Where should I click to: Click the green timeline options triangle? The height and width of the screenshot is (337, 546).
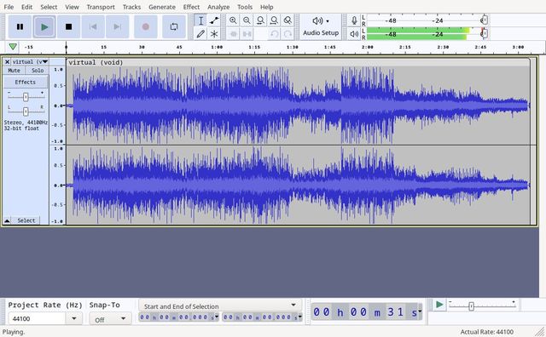click(13, 47)
